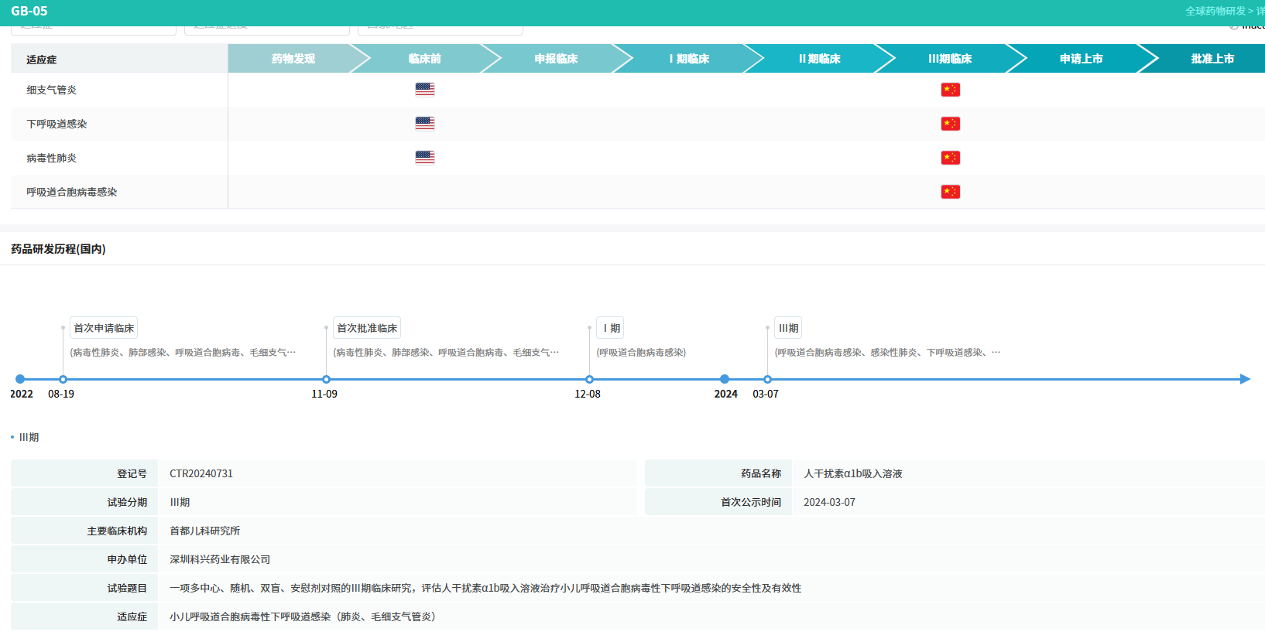Click registration number CTR20240731
The height and width of the screenshot is (642, 1265).
point(201,473)
